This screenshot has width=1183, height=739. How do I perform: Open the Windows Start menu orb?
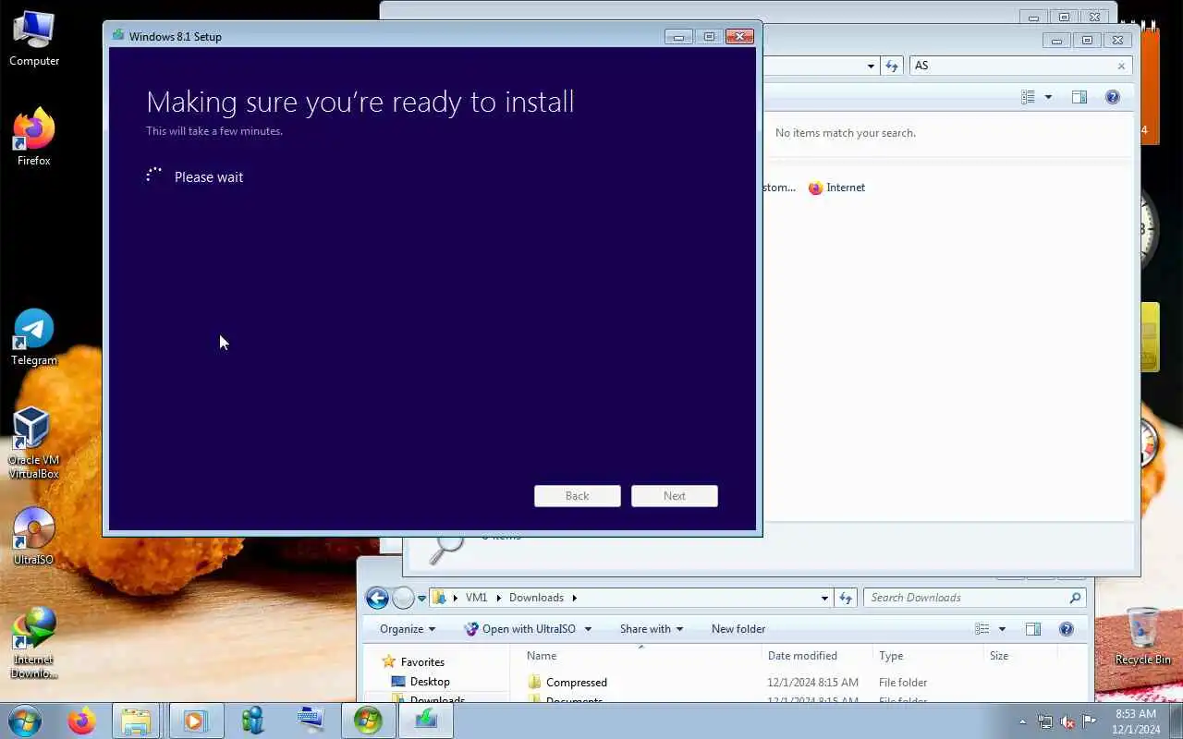(x=24, y=721)
